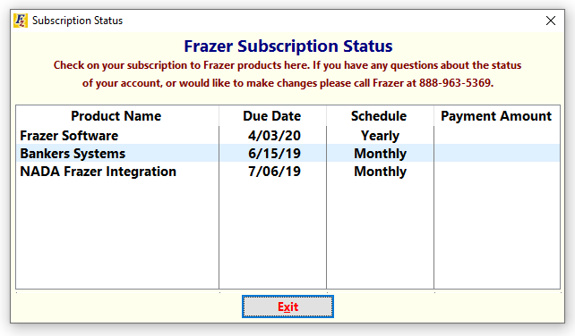Image resolution: width=575 pixels, height=336 pixels.
Task: Select the Product Name column header
Action: click(x=116, y=116)
